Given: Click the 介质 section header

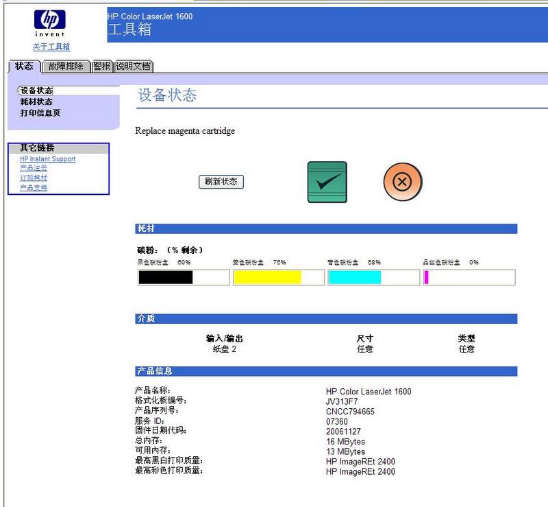Looking at the screenshot, I should (326, 318).
